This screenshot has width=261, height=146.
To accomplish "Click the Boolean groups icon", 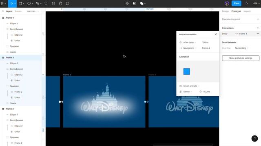I will coord(142,4).
